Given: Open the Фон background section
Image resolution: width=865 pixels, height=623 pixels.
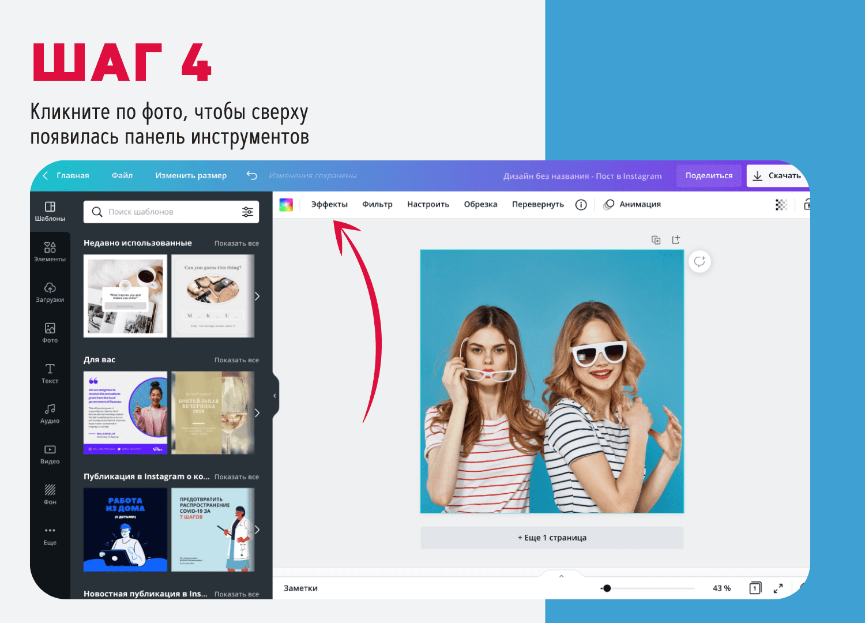Looking at the screenshot, I should click(50, 494).
